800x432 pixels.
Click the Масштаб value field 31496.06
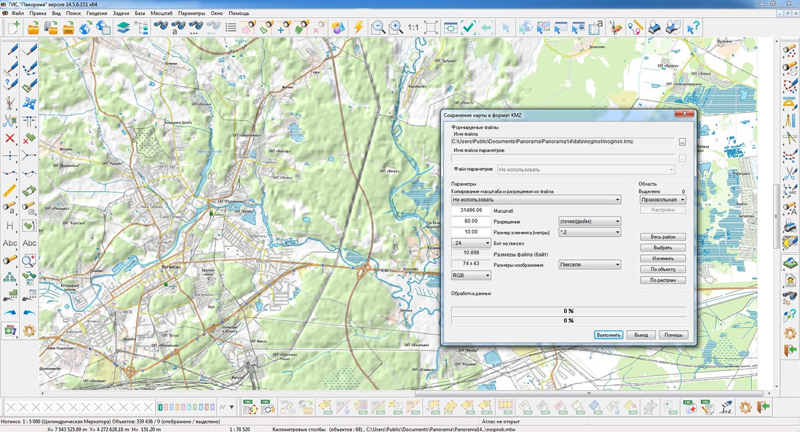pos(471,210)
